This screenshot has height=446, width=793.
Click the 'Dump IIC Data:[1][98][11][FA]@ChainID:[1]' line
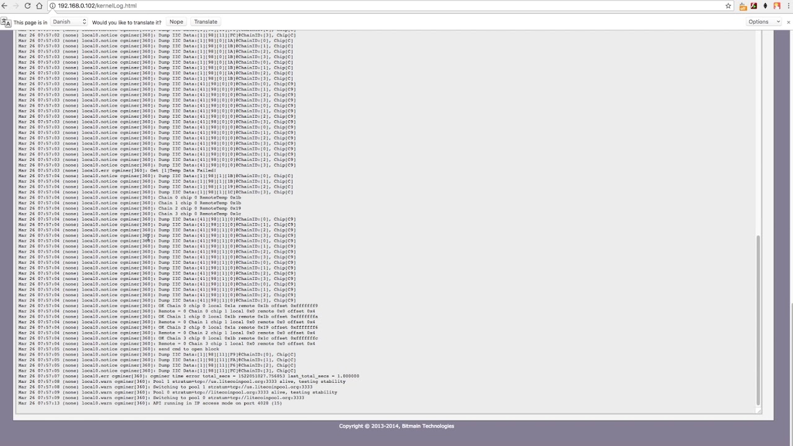[157, 360]
